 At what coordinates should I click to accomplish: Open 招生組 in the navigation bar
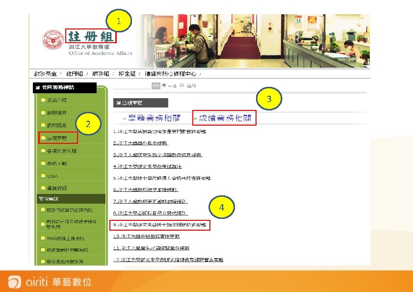(127, 74)
